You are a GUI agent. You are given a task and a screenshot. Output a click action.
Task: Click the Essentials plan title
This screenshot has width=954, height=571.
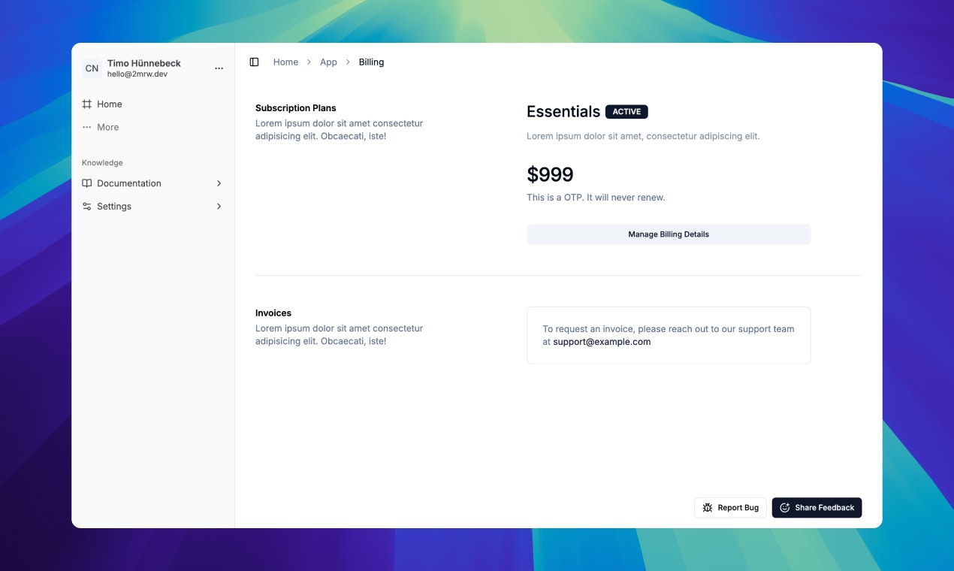pos(563,112)
